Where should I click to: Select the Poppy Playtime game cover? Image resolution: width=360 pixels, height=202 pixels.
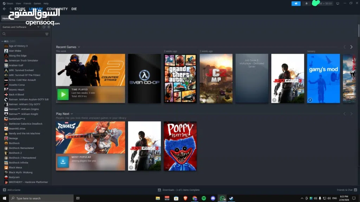(x=180, y=146)
